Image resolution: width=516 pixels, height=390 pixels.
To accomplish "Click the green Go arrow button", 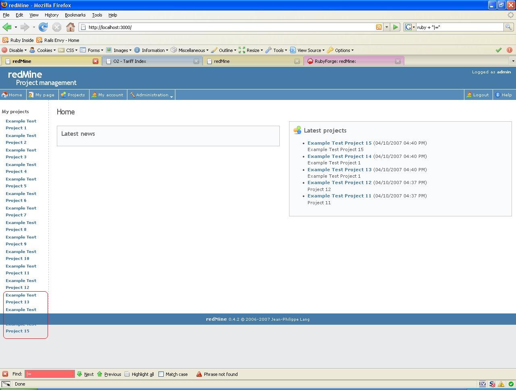I will click(395, 27).
